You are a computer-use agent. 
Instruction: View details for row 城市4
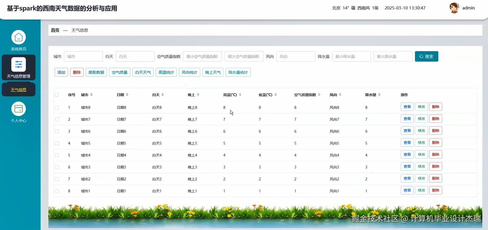tap(407, 155)
